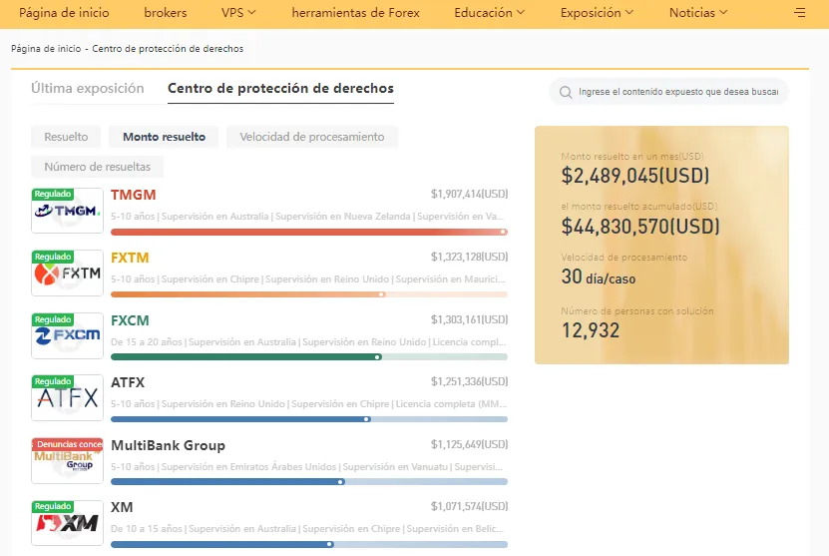Select the Número de resueltas filter
This screenshot has width=829, height=556.
[x=98, y=167]
